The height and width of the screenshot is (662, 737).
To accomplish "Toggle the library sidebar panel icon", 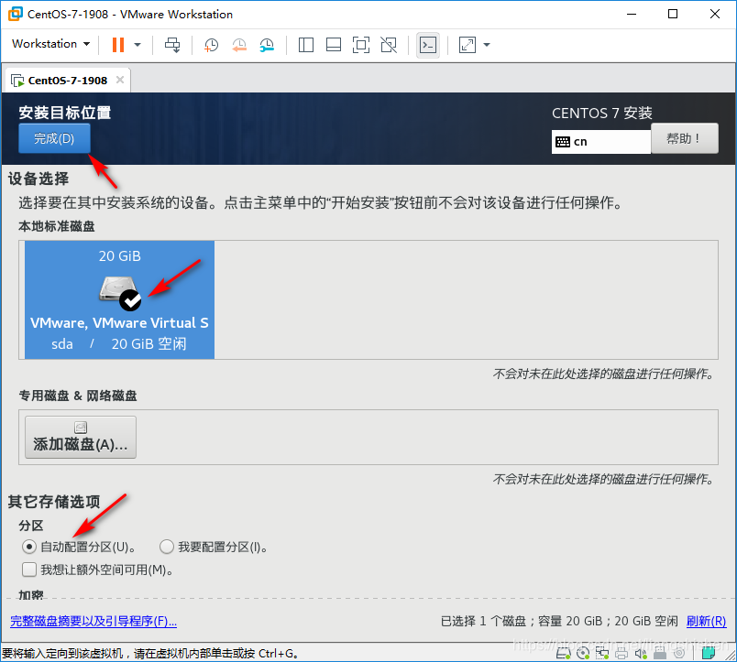I will [x=306, y=45].
